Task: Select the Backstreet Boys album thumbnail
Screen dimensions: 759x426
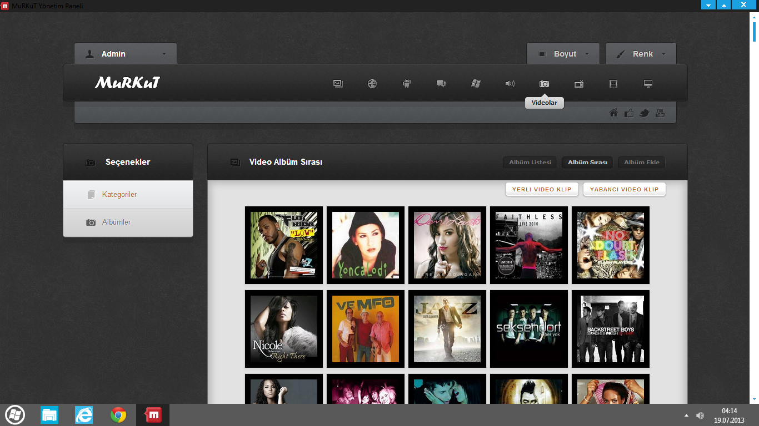Action: pos(611,329)
